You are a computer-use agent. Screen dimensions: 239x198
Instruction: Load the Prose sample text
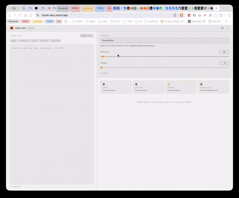pos(14,41)
